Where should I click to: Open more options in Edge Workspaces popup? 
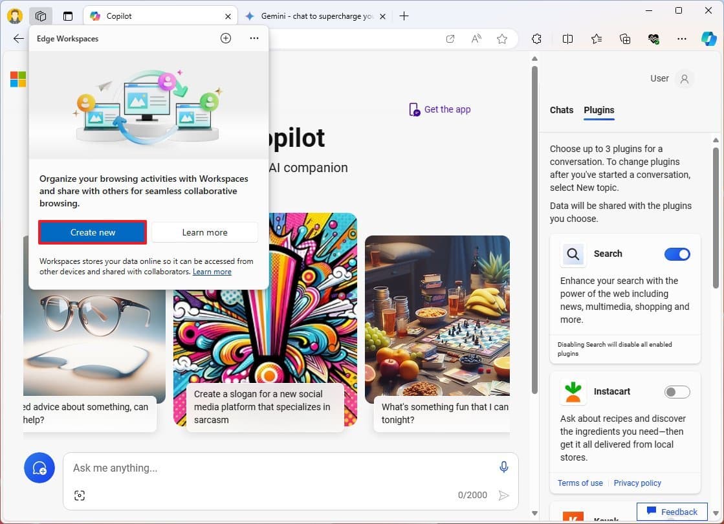254,38
